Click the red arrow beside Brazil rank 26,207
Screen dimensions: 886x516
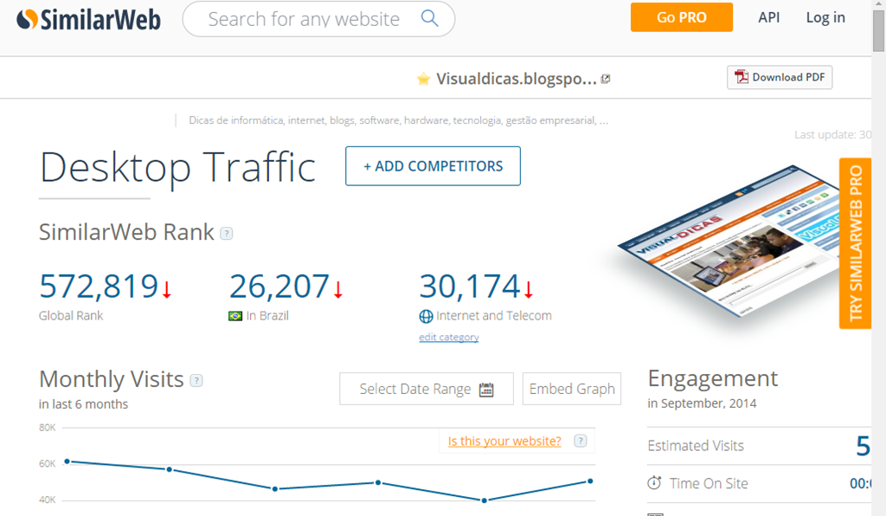click(x=338, y=289)
